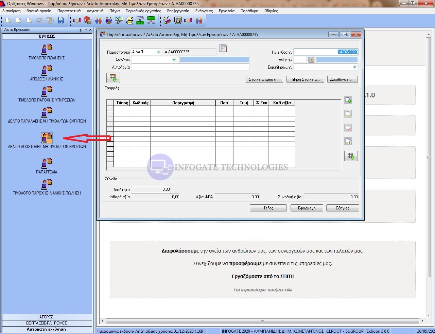Screen dimensions: 435x334
Task: Open the Εργαλεία menu
Action: [227, 11]
